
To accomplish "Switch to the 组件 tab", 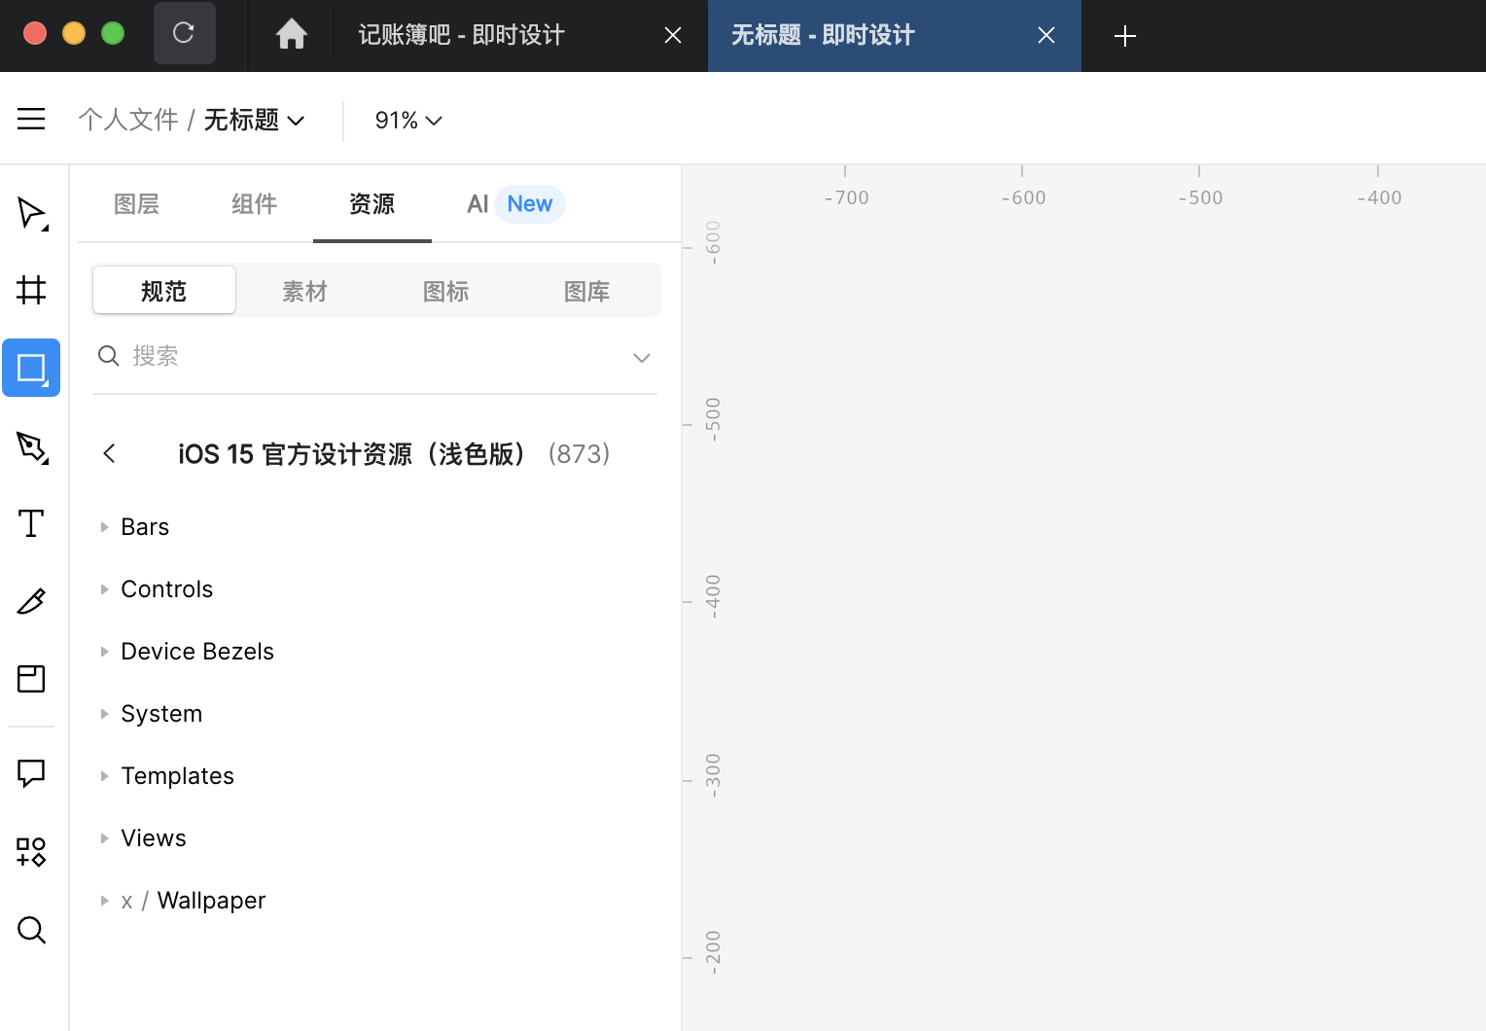I will (254, 204).
